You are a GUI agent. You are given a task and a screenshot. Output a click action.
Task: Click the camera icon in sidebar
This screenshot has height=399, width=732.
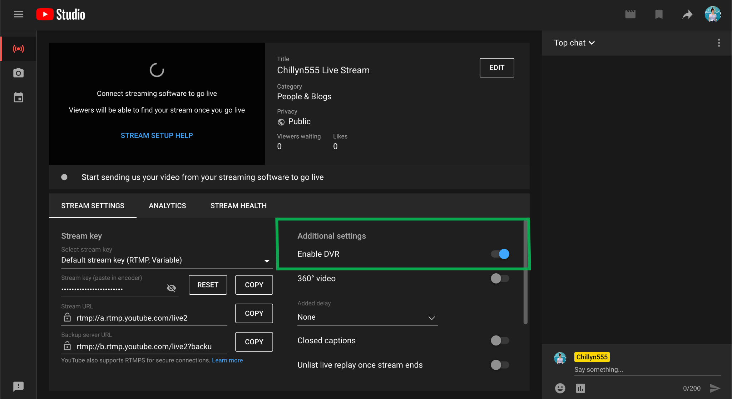(x=18, y=73)
